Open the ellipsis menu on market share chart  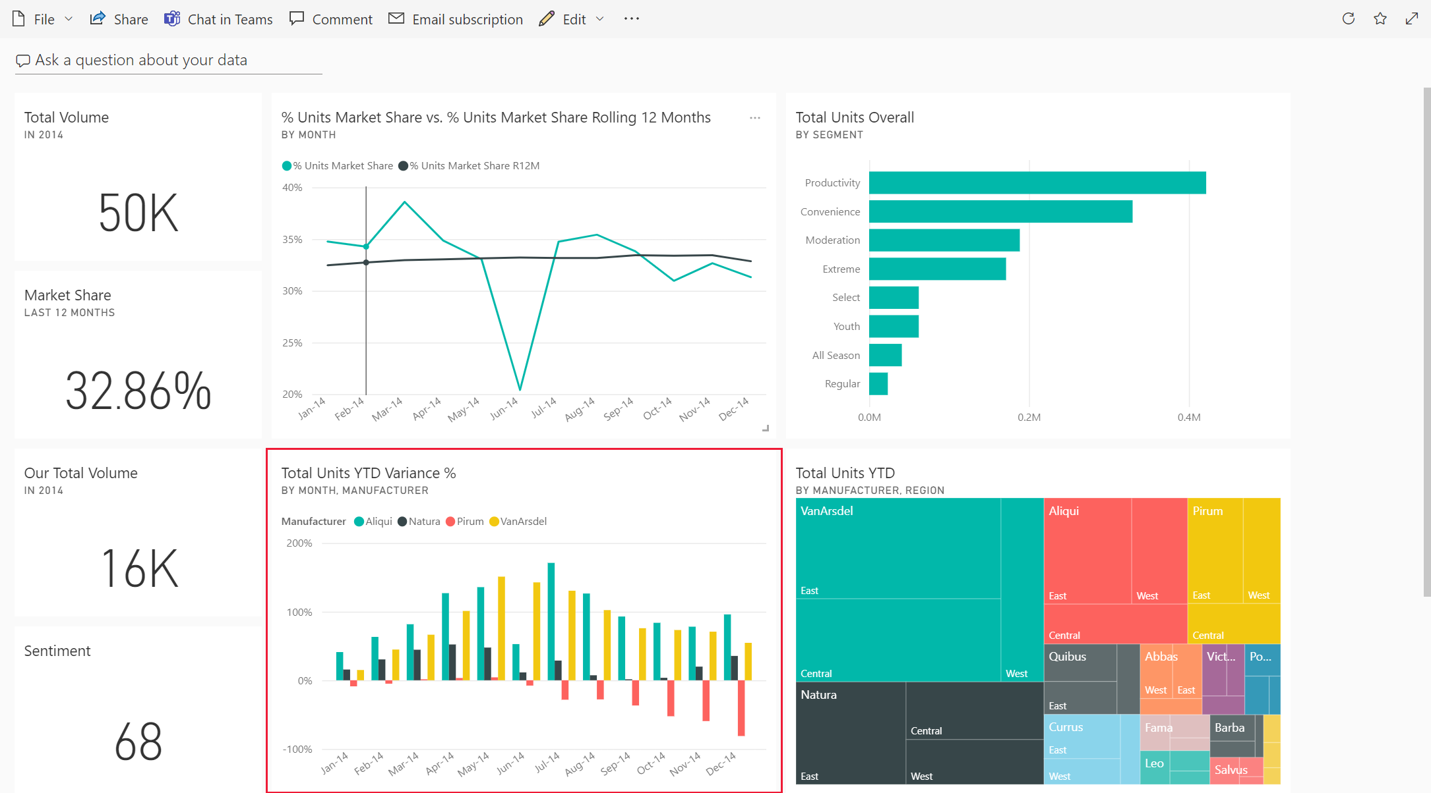[758, 118]
